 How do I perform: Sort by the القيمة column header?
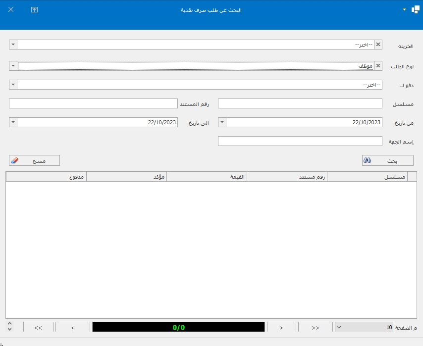[207, 177]
